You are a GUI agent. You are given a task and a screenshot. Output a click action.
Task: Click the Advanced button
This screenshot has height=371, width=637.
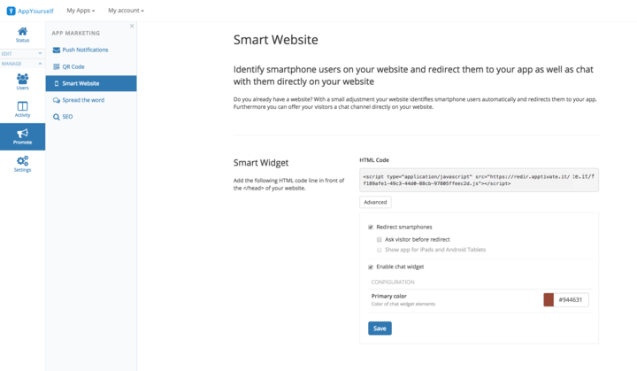pyautogui.click(x=375, y=202)
